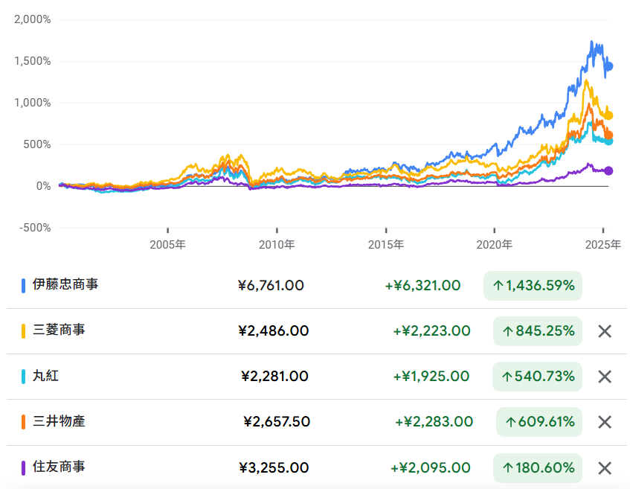Remove 住友商事 from the comparison

(x=605, y=468)
